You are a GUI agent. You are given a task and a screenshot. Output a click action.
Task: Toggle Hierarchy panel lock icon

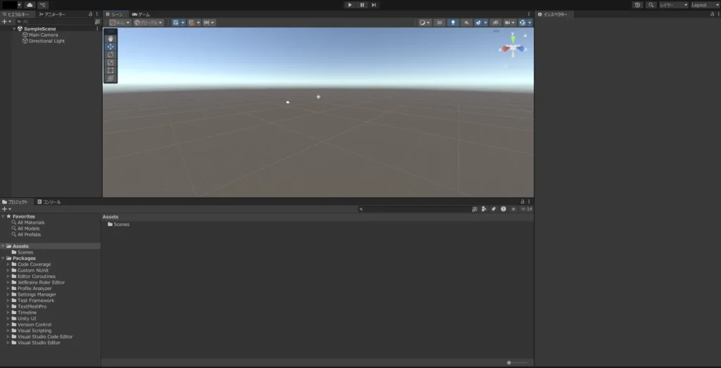coord(91,14)
